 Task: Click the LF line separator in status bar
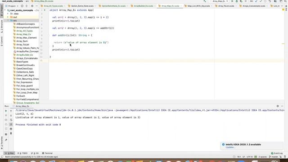click(x=243, y=157)
